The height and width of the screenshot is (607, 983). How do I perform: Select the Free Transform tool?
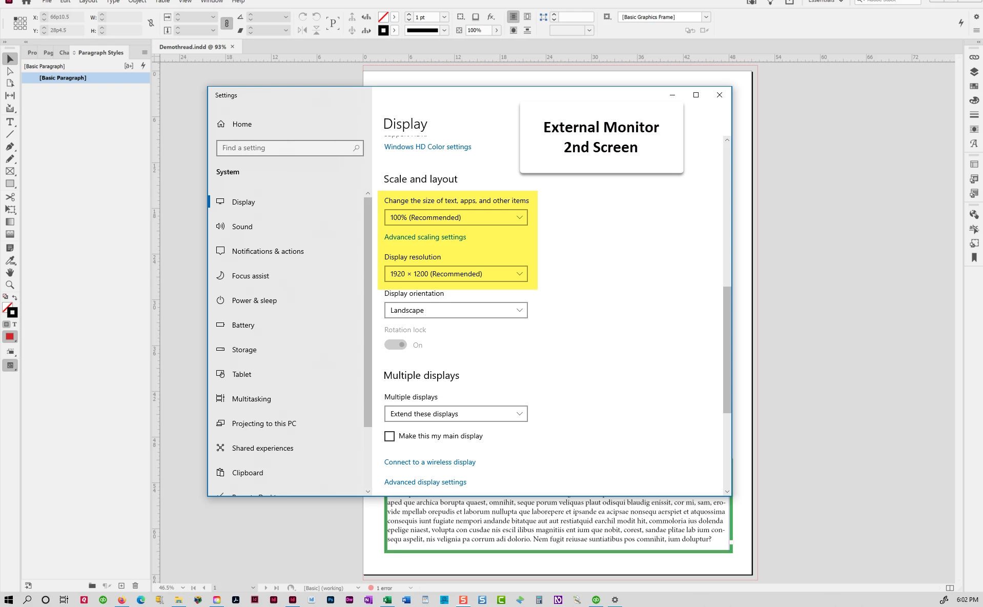click(10, 209)
